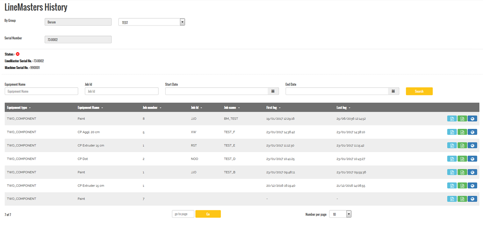The image size is (483, 228).
Task: Open the Number per page dropdown
Action: (349, 214)
